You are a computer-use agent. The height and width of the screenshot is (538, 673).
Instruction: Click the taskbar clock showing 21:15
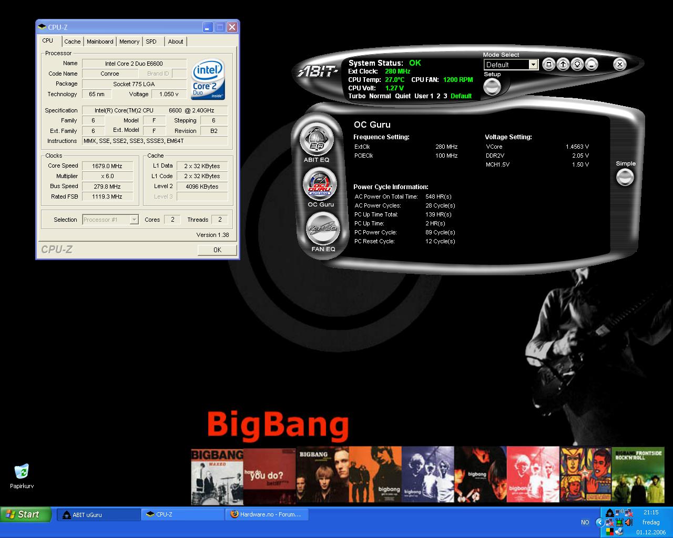click(651, 513)
